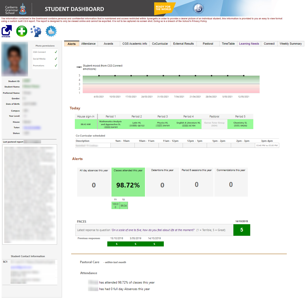The height and width of the screenshot is (301, 308).
Task: Toggle the Promotions photo permission checkmark
Action: pos(56,66)
